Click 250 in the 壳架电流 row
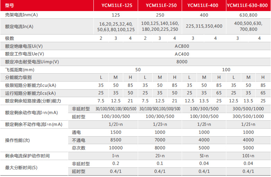This screenshot has height=177, width=271. [160, 15]
